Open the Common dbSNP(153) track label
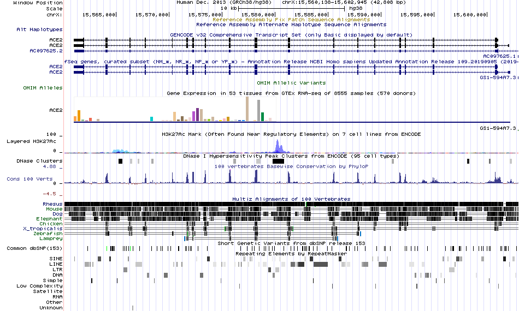 pos(34,249)
